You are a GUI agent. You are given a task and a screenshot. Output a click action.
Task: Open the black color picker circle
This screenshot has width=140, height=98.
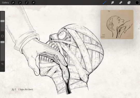137,3
